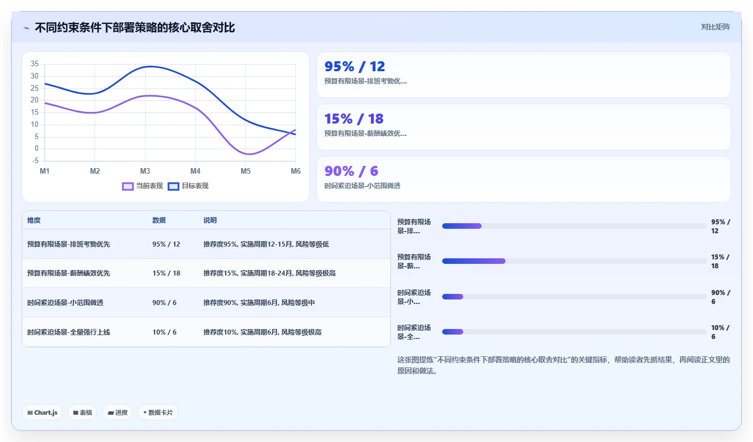Click the 数据 column header
This screenshot has height=442, width=753.
[x=159, y=220]
